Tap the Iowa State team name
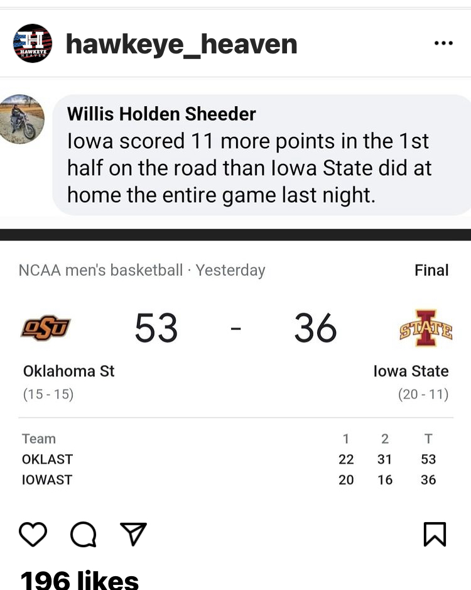471x590 pixels. [411, 371]
